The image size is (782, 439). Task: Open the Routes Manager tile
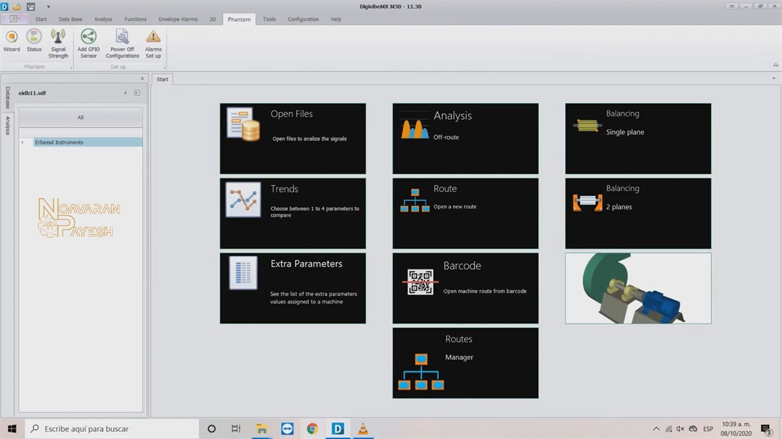click(465, 363)
